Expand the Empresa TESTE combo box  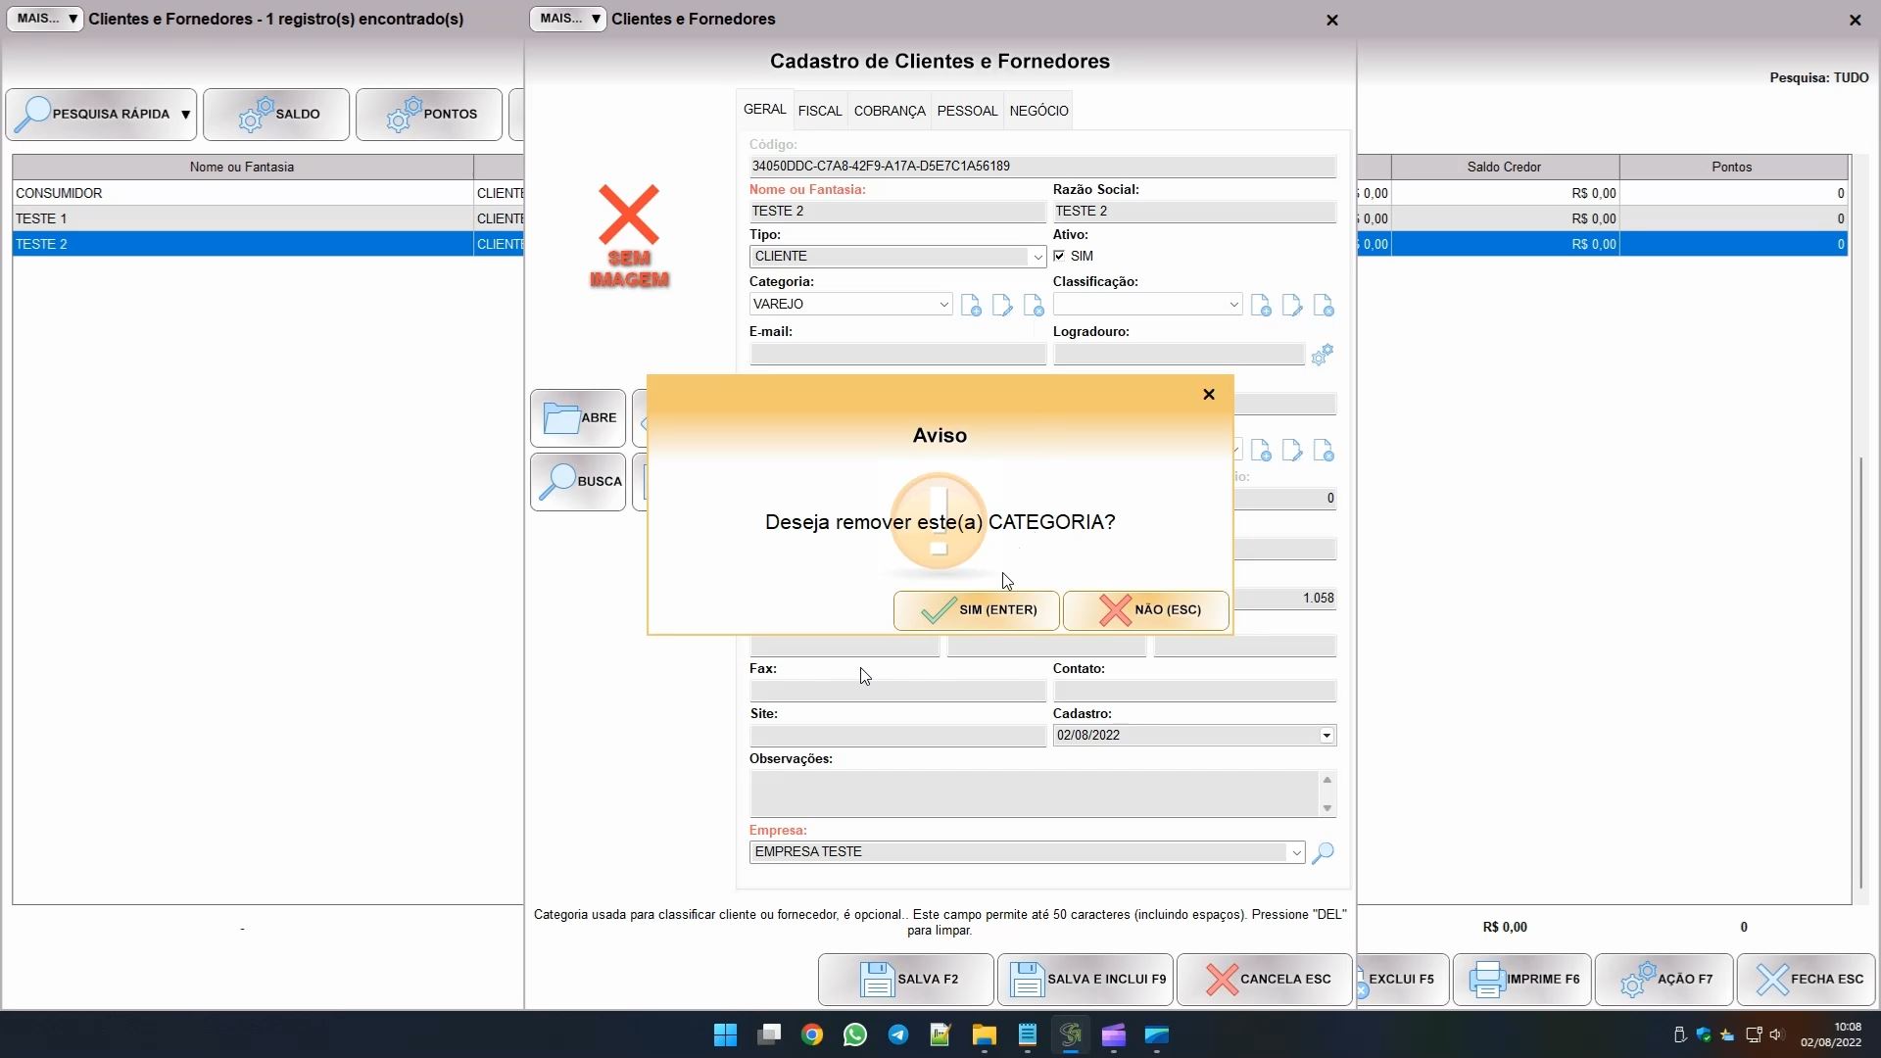(x=1295, y=852)
